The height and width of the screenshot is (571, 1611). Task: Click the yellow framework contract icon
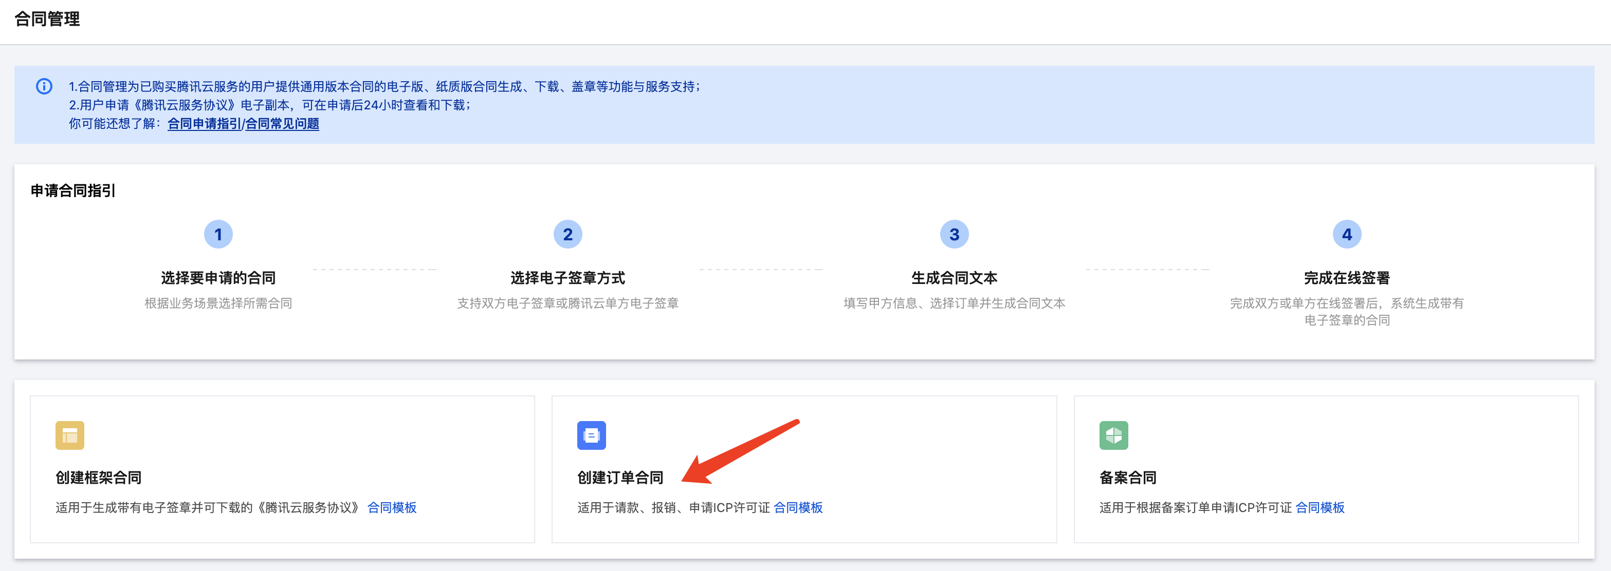(x=69, y=435)
